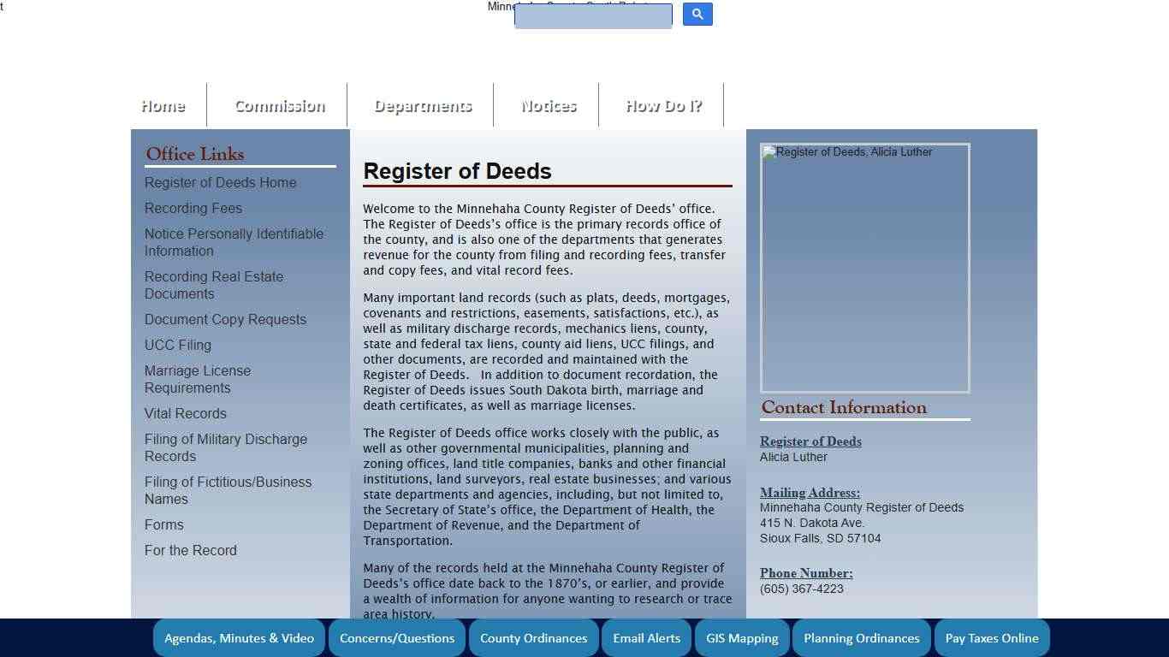Open Recording Real Estate Documents
This screenshot has width=1169, height=657.
tap(214, 285)
